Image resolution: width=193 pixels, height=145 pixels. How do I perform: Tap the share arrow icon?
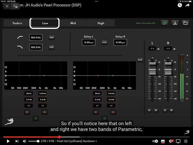point(187,5)
